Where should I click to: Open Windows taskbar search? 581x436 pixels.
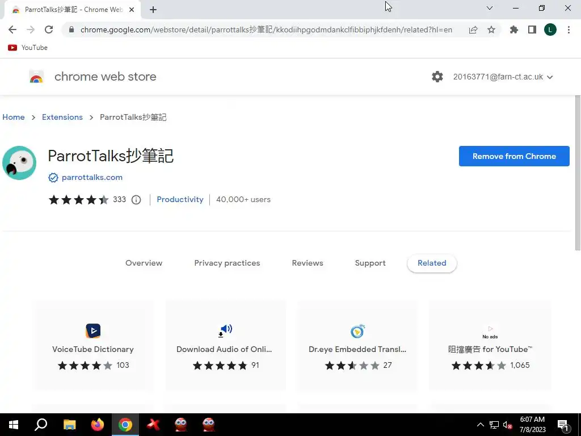pyautogui.click(x=41, y=425)
